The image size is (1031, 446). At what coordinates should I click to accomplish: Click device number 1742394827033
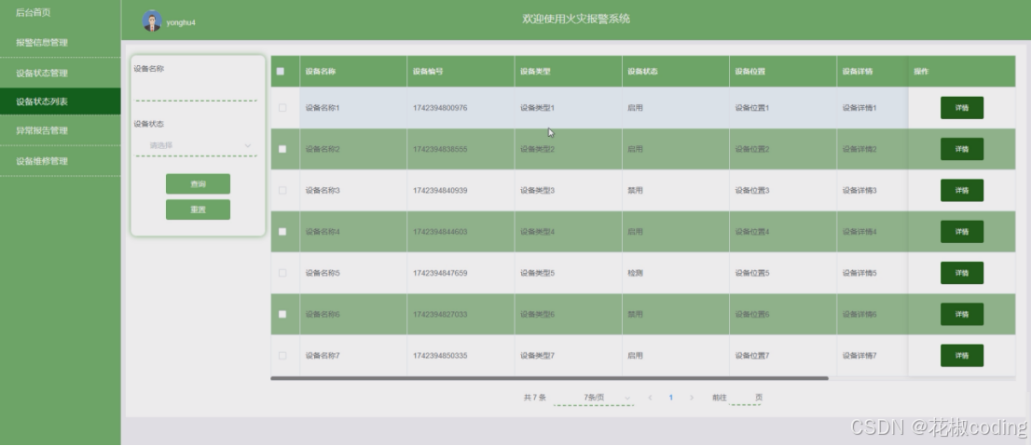(x=440, y=314)
